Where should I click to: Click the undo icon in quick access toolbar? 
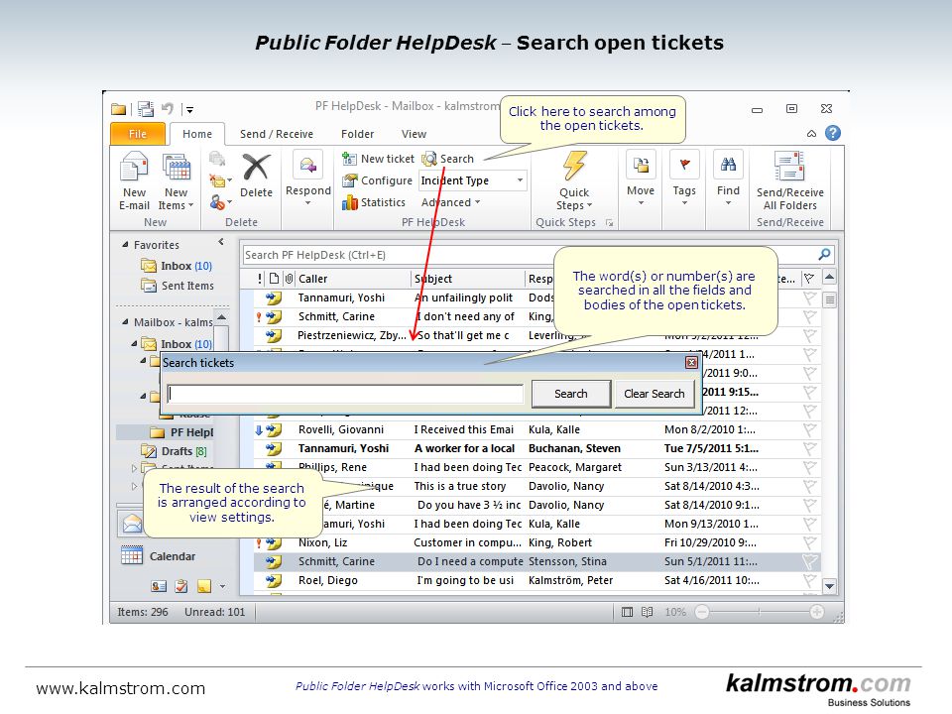click(x=168, y=109)
